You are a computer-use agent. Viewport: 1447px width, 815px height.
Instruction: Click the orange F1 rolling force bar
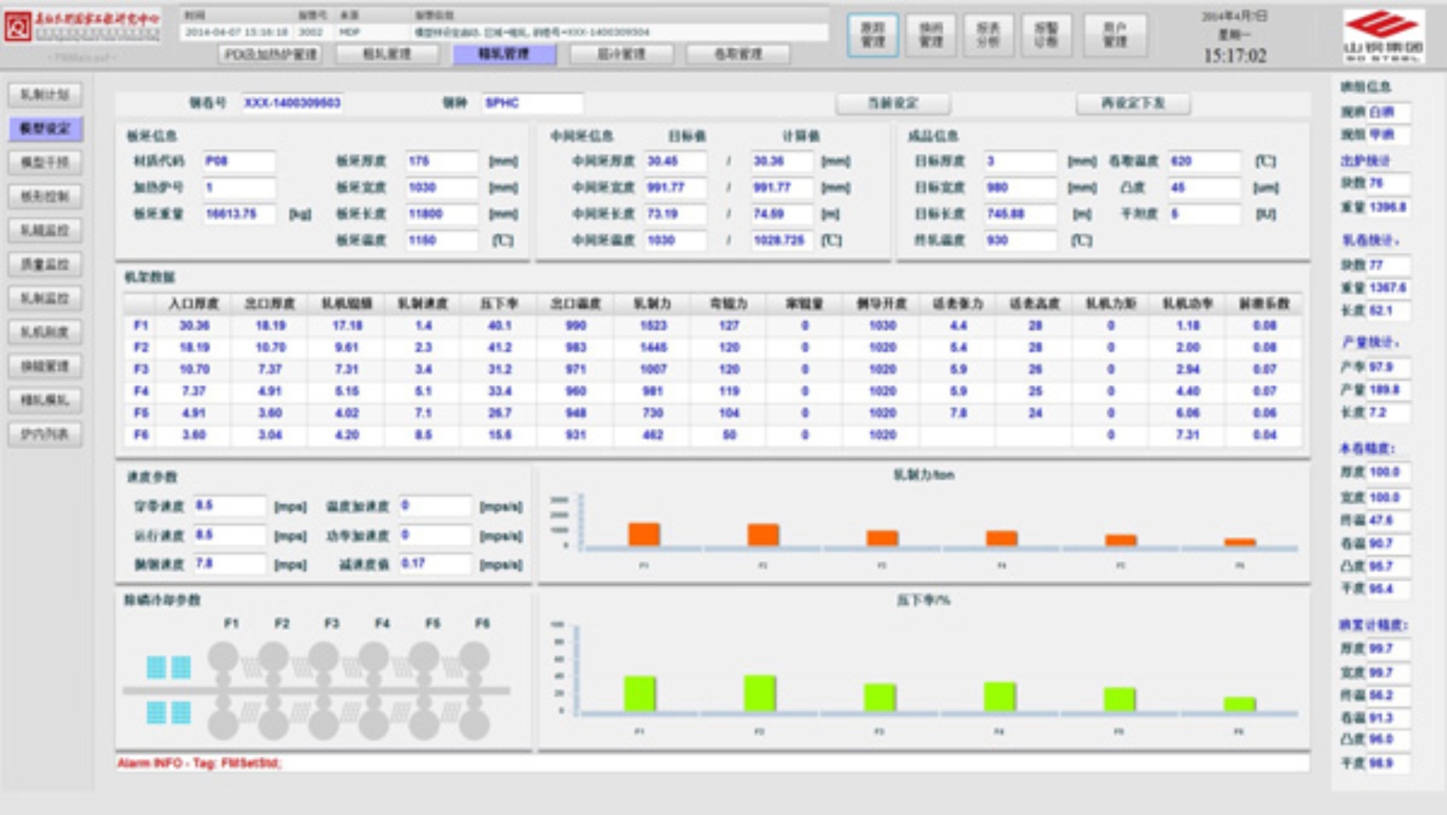pos(644,534)
